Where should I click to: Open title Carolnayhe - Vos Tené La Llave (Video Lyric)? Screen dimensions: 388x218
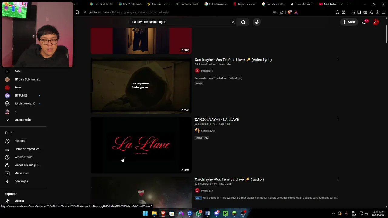(233, 60)
